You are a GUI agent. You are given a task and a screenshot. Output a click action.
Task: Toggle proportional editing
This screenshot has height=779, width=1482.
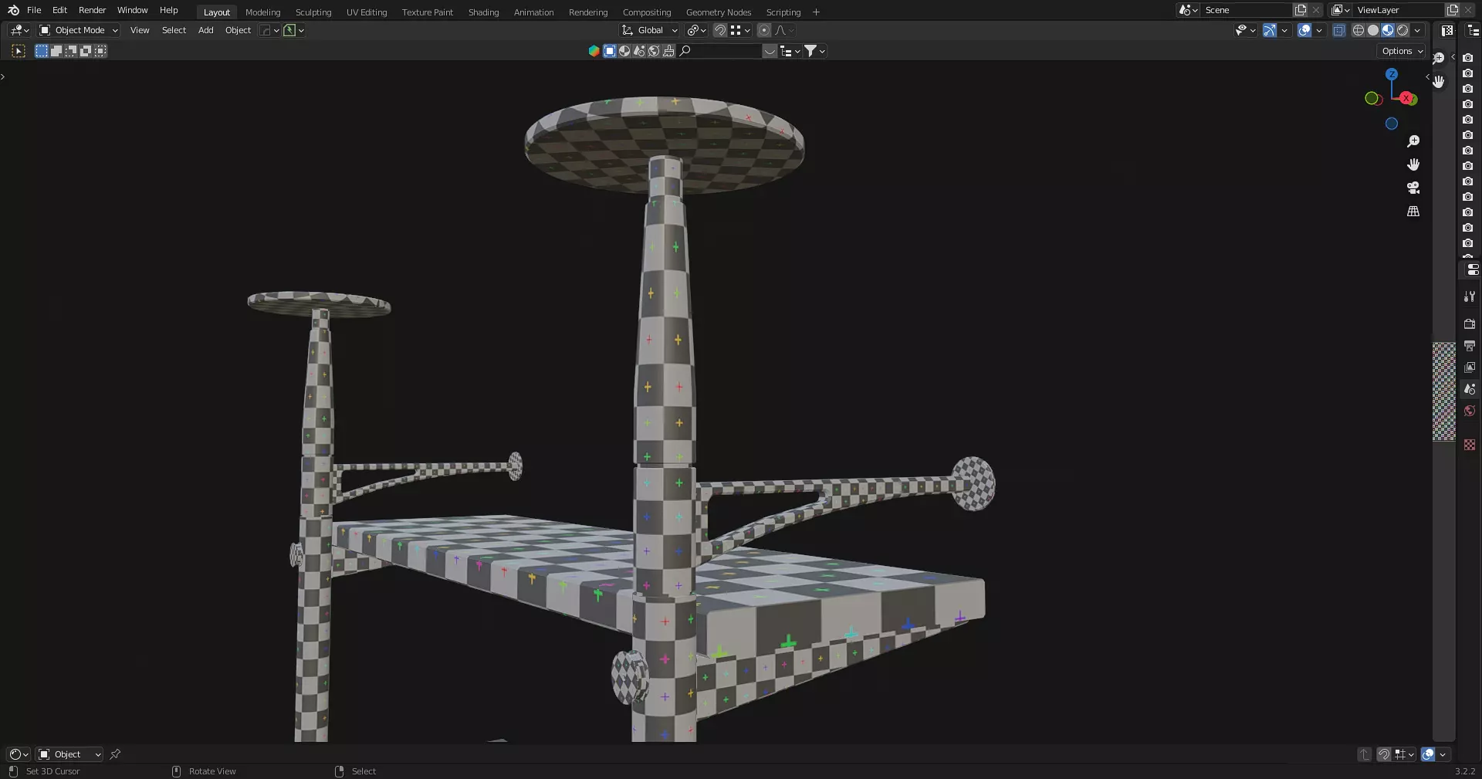(x=764, y=30)
